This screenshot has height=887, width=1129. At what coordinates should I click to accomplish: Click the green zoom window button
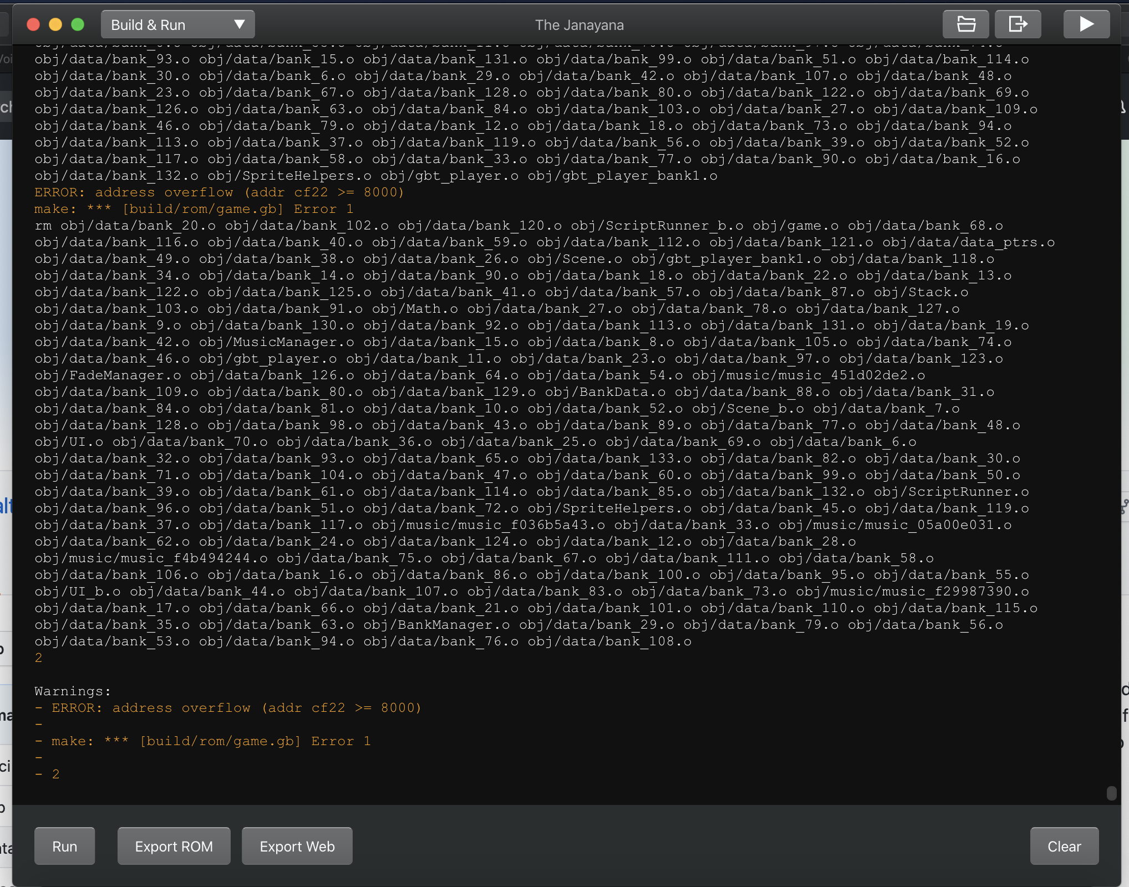click(x=78, y=24)
